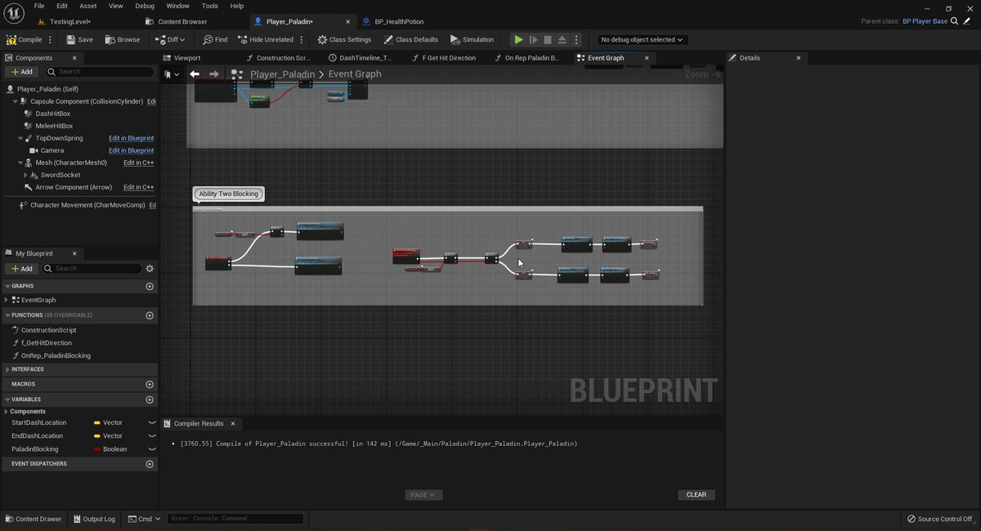Switch to BP_HealthPotion tab
This screenshot has width=981, height=531.
click(399, 21)
